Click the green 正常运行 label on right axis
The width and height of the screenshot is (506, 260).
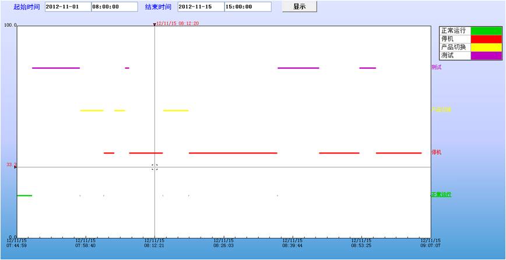[x=441, y=194]
